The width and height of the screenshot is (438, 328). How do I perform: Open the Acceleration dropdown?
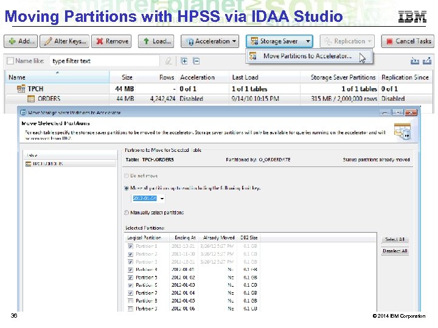(210, 41)
